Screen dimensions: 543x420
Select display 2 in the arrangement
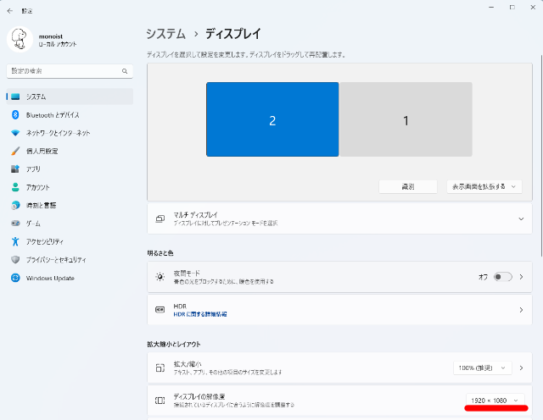[272, 119]
